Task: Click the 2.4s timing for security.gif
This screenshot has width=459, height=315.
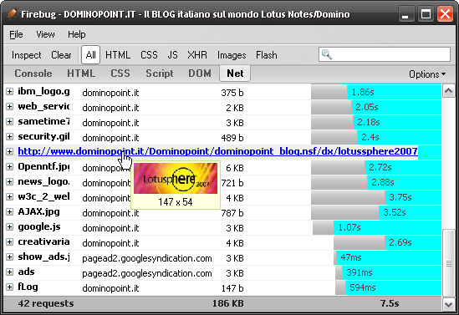Action: pos(370,137)
